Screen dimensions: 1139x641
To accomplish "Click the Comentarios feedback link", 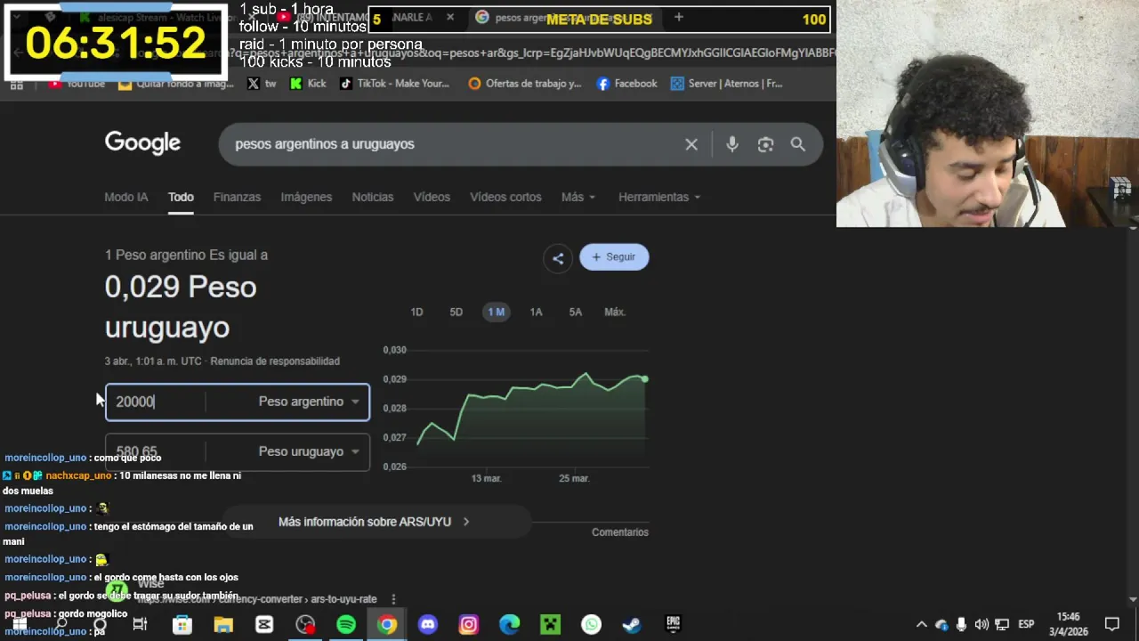I will tap(620, 532).
